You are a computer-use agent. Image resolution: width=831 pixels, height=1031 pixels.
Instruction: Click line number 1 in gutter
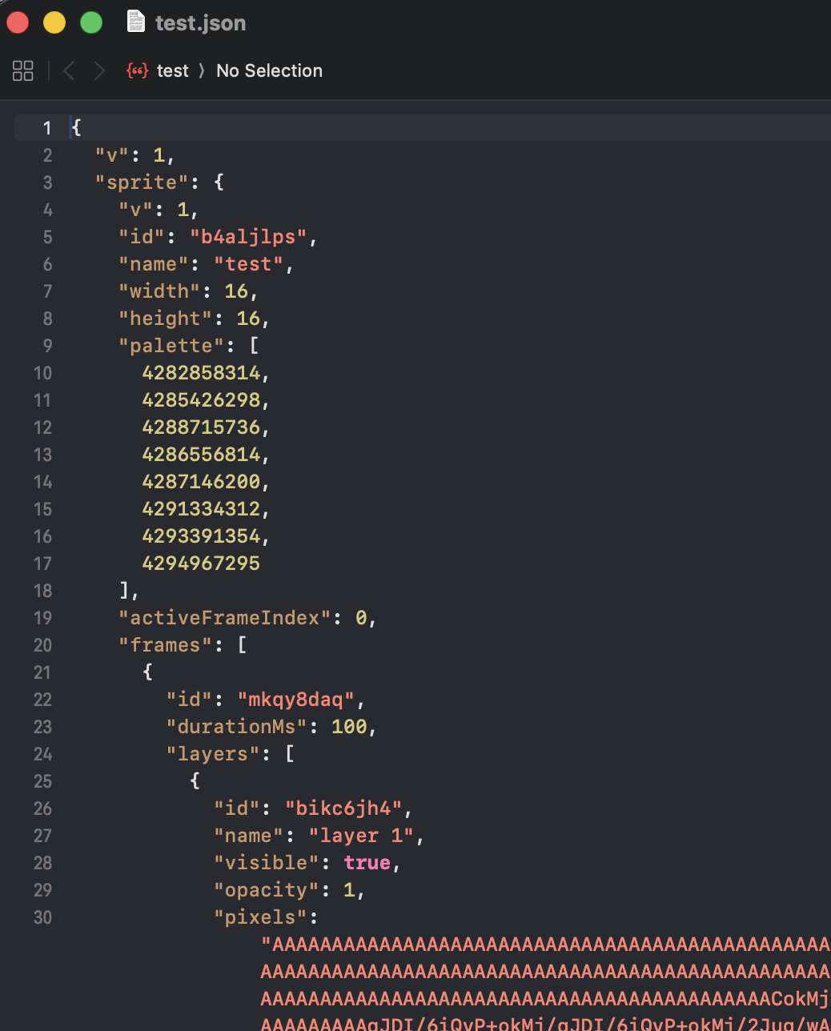click(47, 128)
